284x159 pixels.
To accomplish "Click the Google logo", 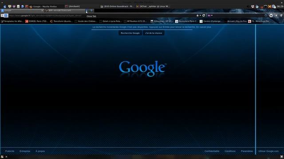I will [x=142, y=68].
